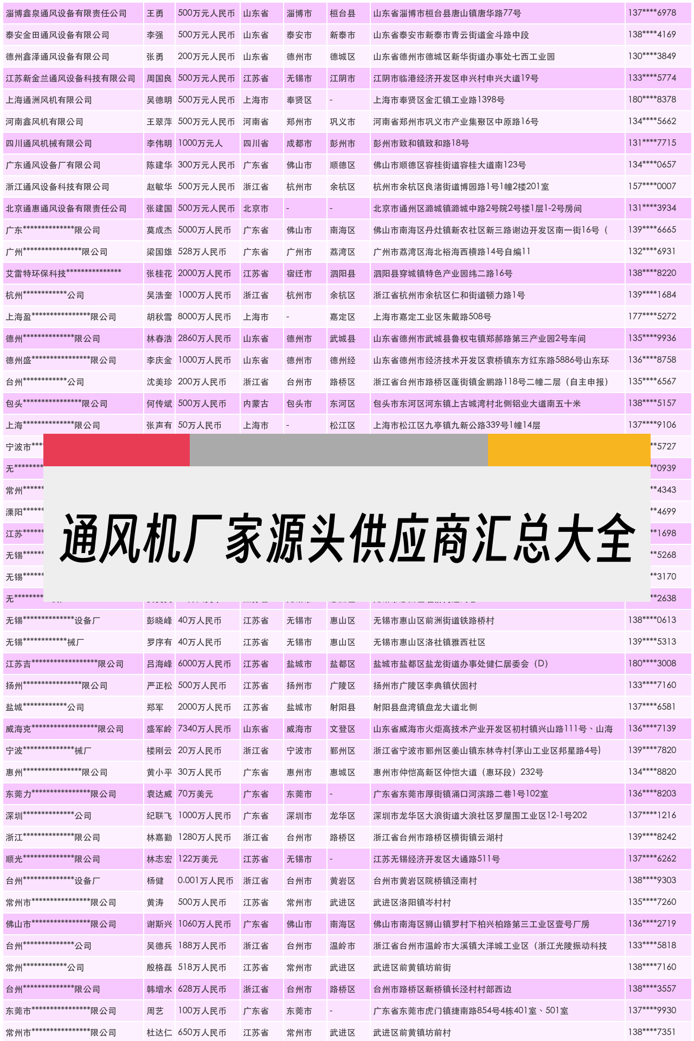Click city cell 威海市
The height and width of the screenshot is (1041, 694).
(x=299, y=729)
